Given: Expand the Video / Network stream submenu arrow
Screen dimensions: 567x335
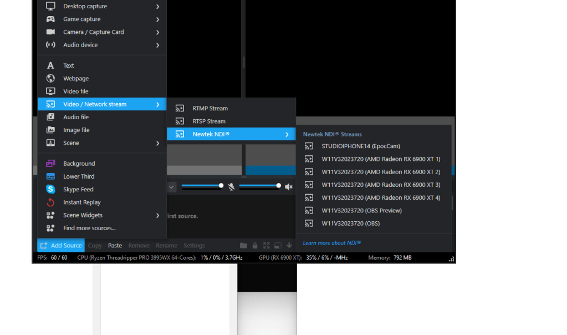Looking at the screenshot, I should tap(157, 105).
